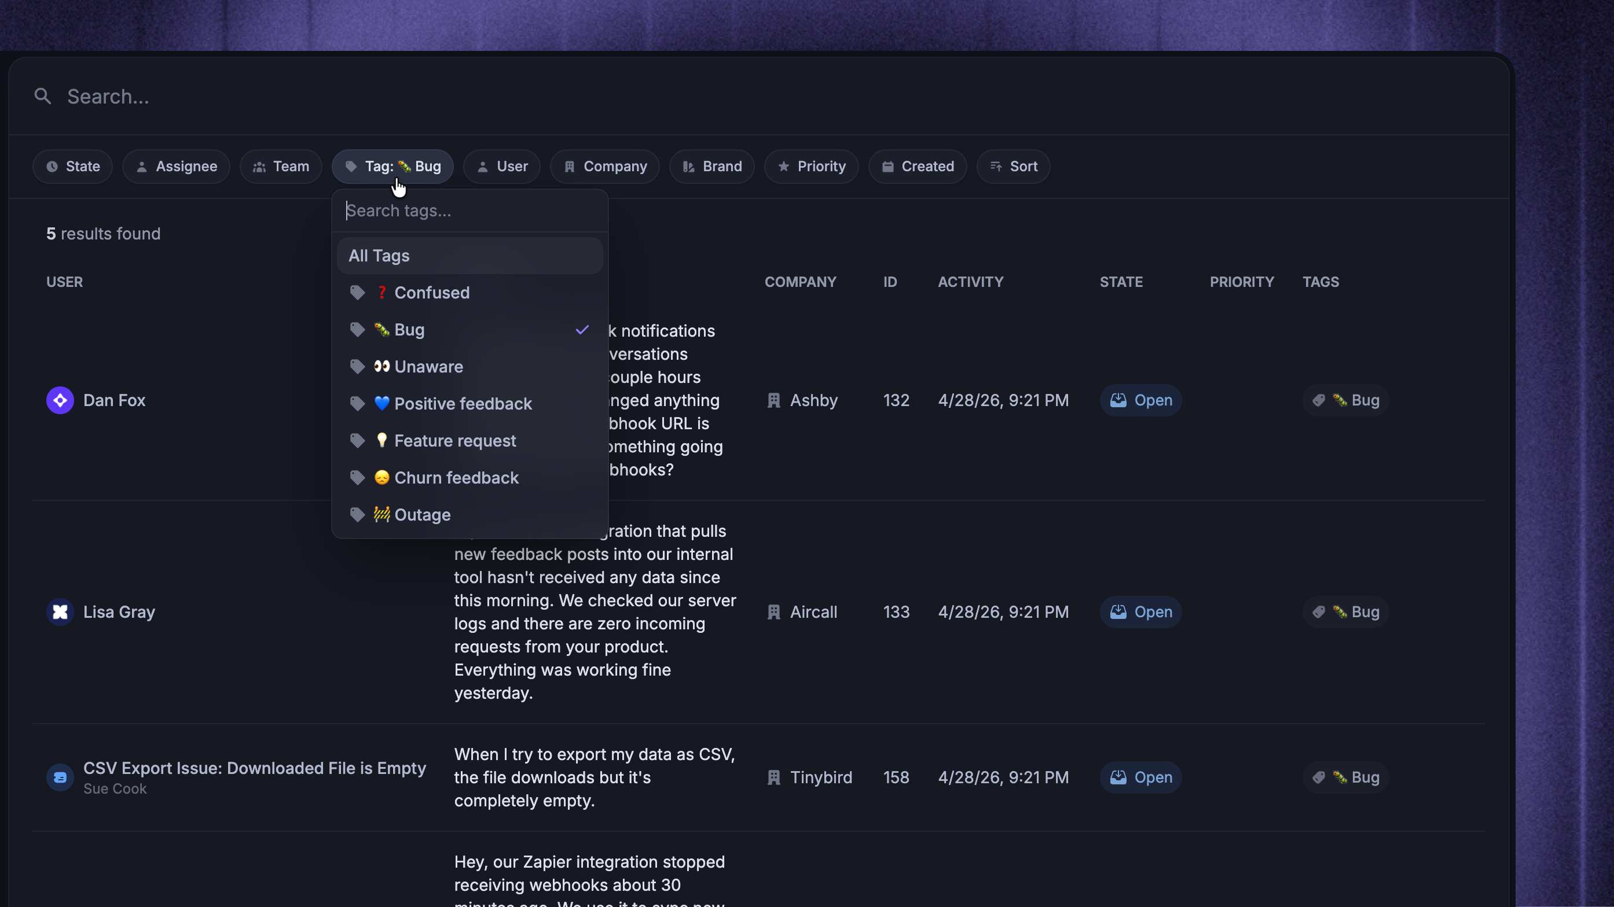The image size is (1614, 907).
Task: Select the Confused tag option
Action: tap(470, 293)
